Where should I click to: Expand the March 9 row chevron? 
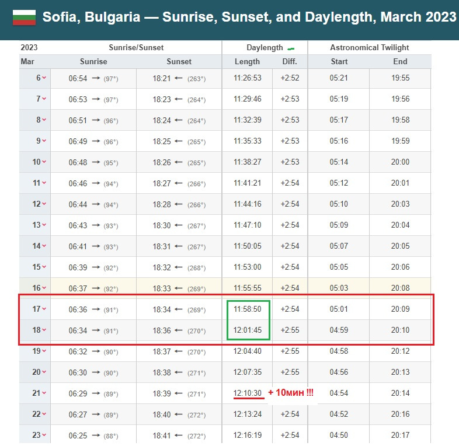click(44, 141)
